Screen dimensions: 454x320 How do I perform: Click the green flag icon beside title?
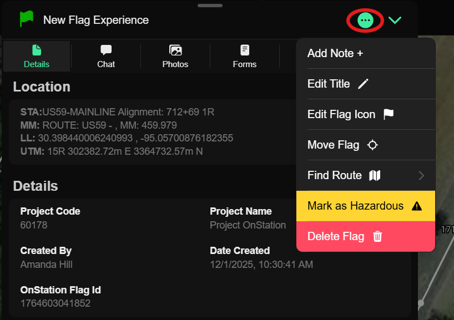(x=26, y=19)
